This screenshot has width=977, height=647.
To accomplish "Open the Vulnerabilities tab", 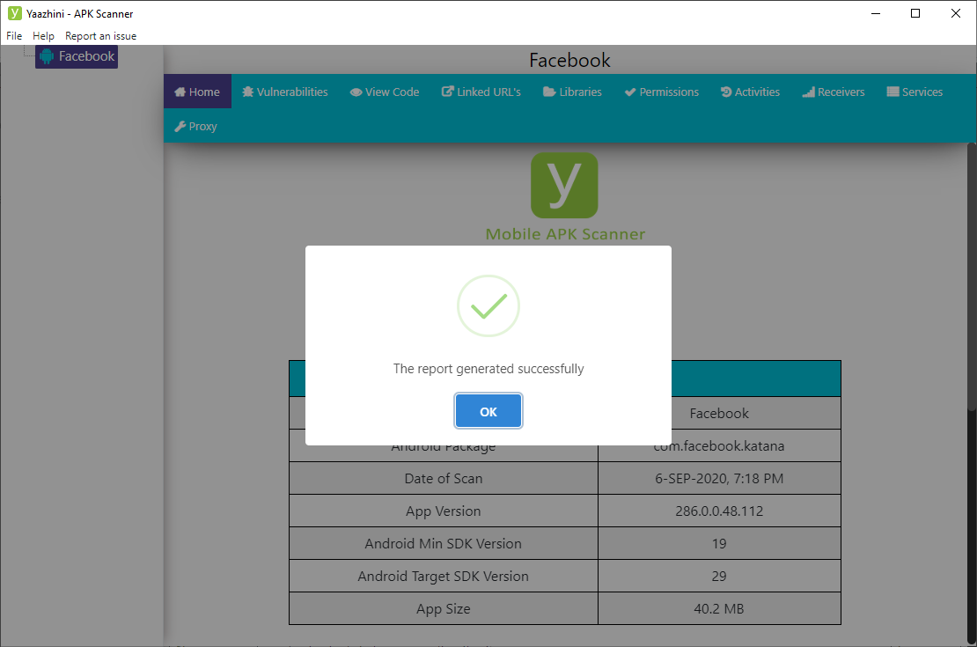I will [x=285, y=92].
